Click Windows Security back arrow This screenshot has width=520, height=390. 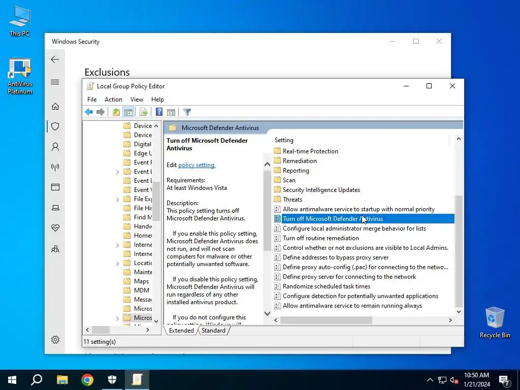click(55, 59)
